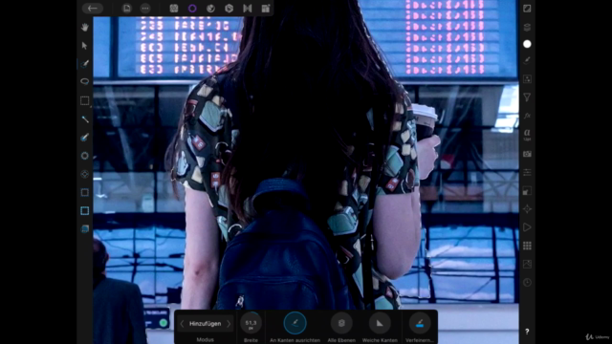Open the Filters funnel studio panel
This screenshot has width=612, height=344.
click(x=527, y=97)
